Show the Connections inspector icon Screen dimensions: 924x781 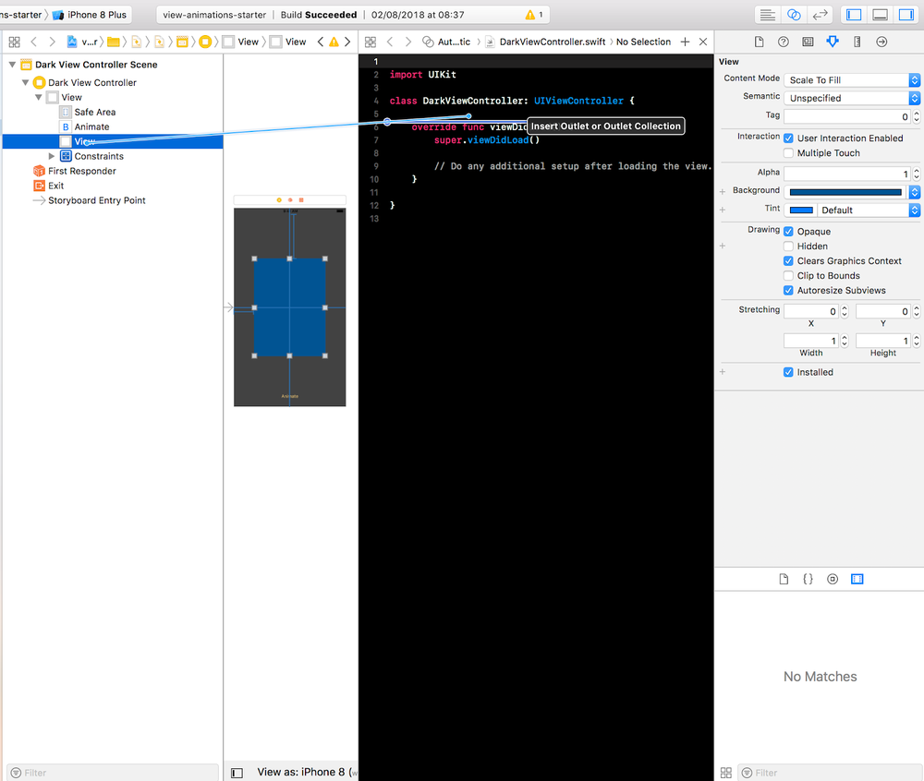881,42
